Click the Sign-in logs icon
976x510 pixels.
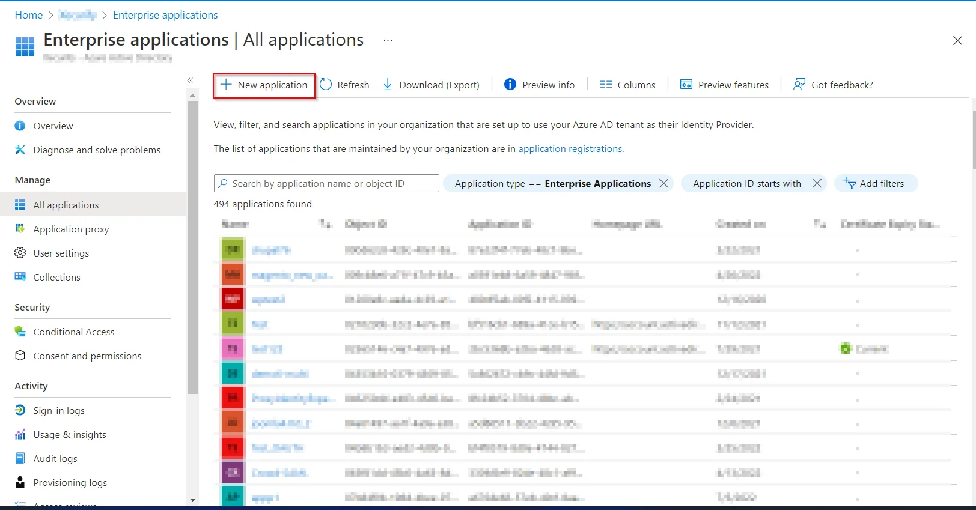pos(20,410)
